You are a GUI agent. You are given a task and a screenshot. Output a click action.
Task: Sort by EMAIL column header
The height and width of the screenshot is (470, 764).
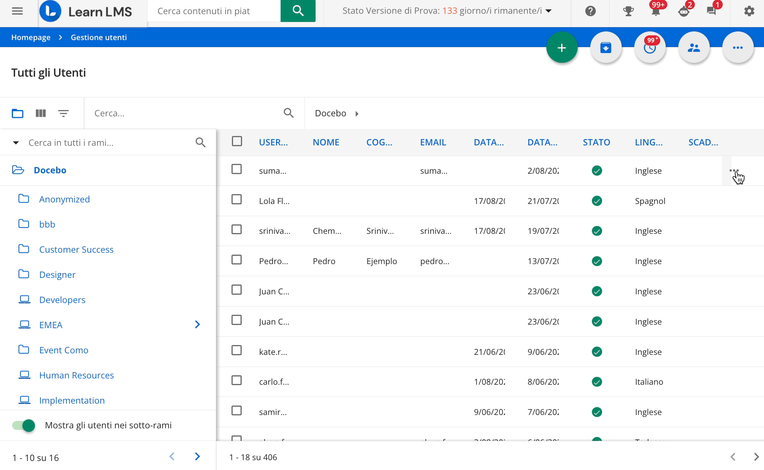click(x=433, y=142)
